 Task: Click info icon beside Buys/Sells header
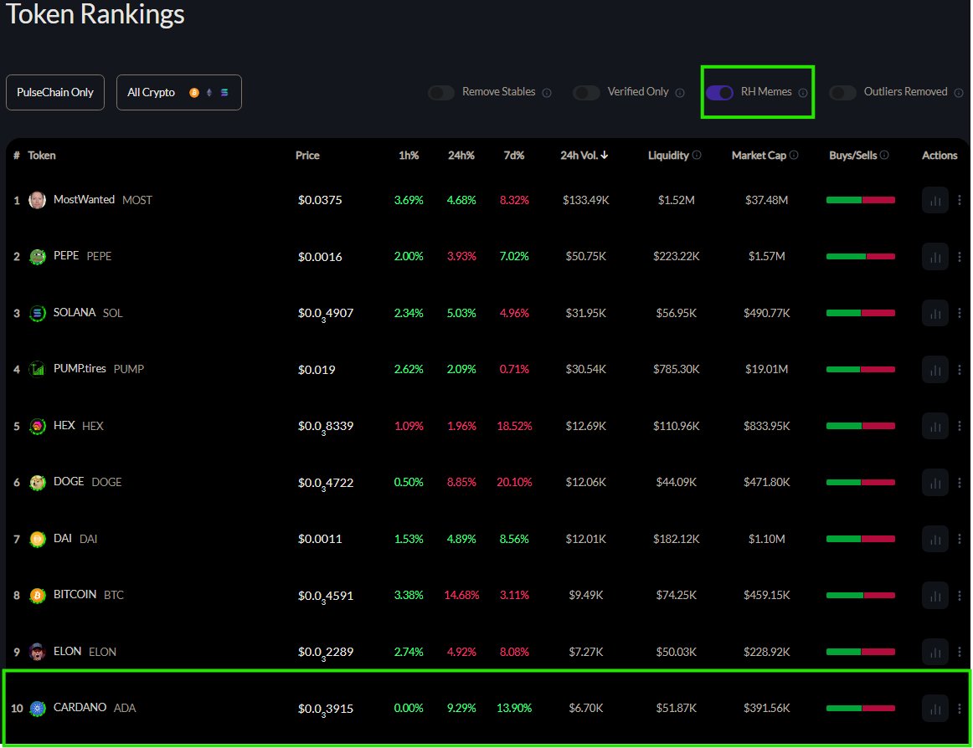point(885,155)
